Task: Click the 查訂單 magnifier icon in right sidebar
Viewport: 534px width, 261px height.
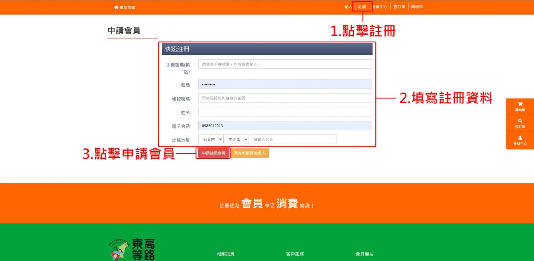Action: pos(520,121)
